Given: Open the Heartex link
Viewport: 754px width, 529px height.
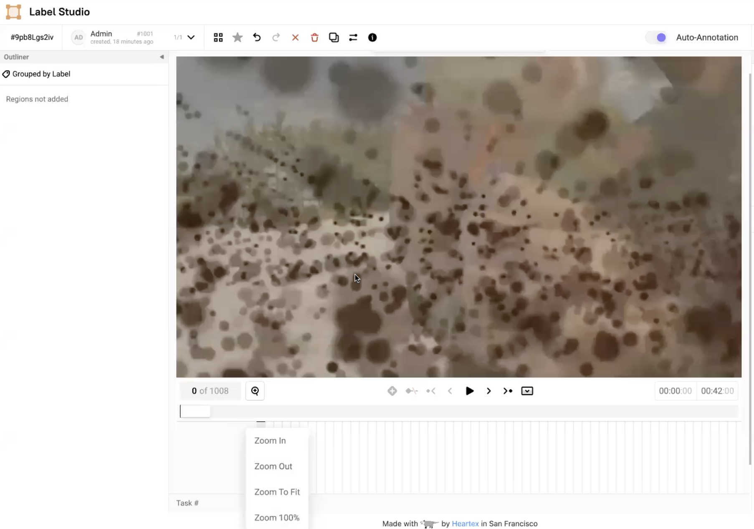Looking at the screenshot, I should [465, 524].
